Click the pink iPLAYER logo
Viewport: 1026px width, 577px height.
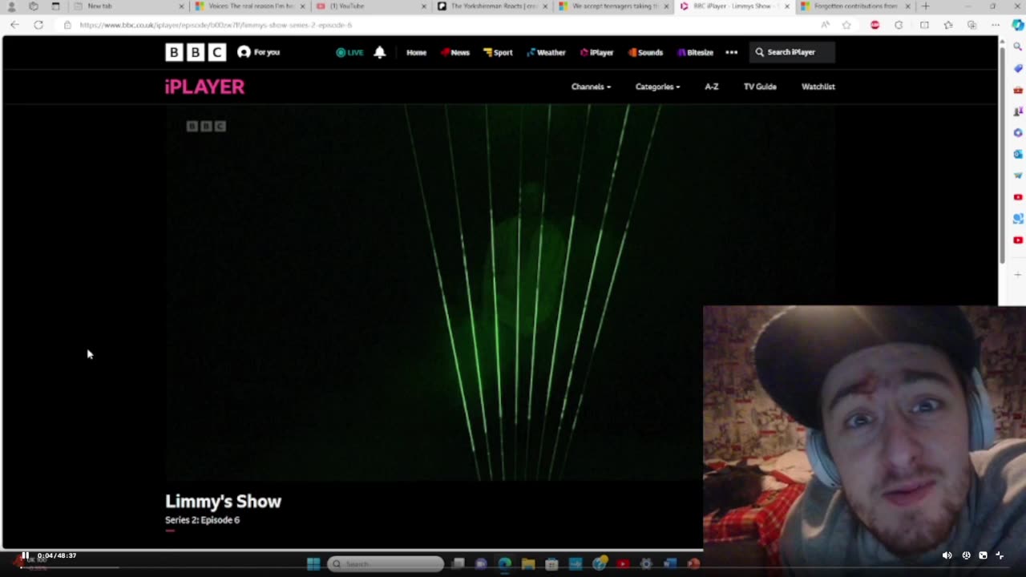[204, 87]
